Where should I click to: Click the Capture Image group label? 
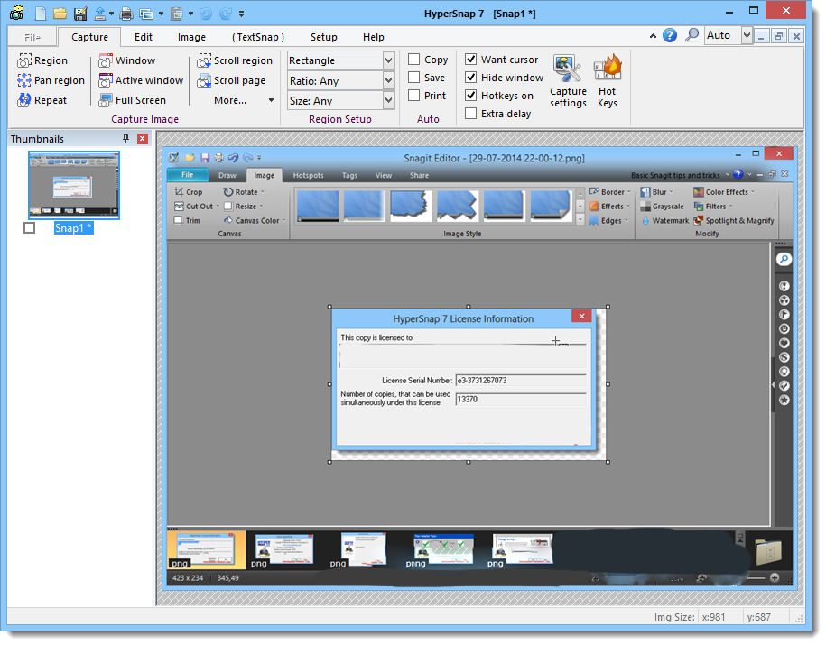click(x=144, y=119)
